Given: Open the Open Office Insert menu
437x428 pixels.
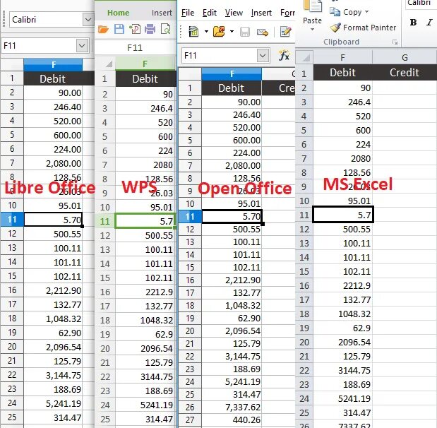Looking at the screenshot, I should tap(261, 13).
